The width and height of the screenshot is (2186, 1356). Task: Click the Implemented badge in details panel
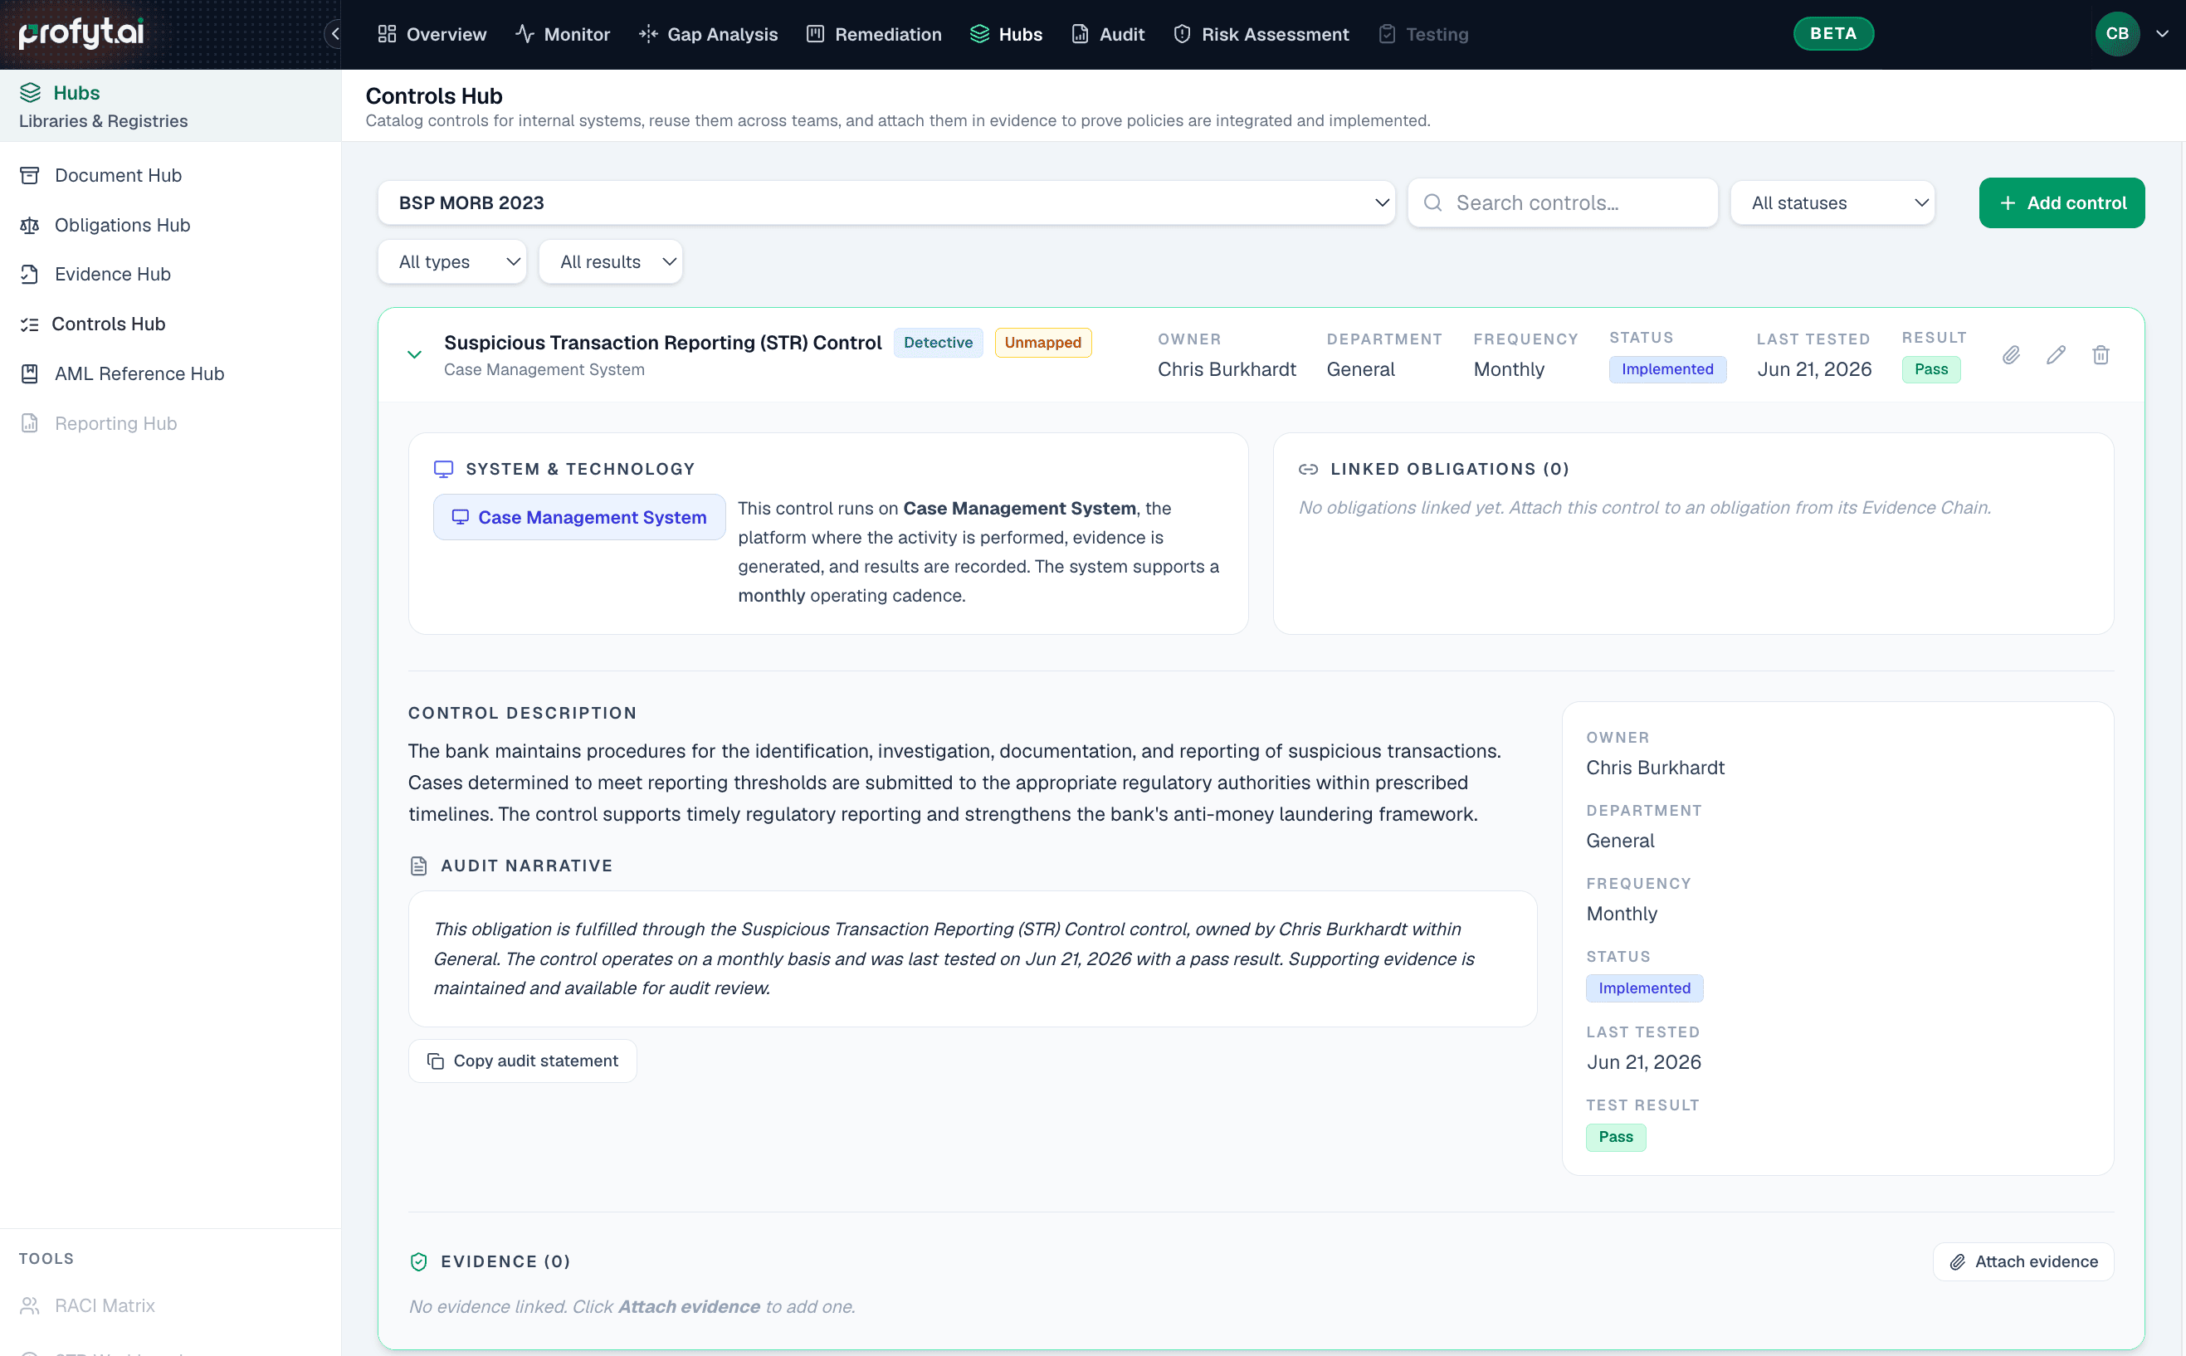(x=1643, y=988)
